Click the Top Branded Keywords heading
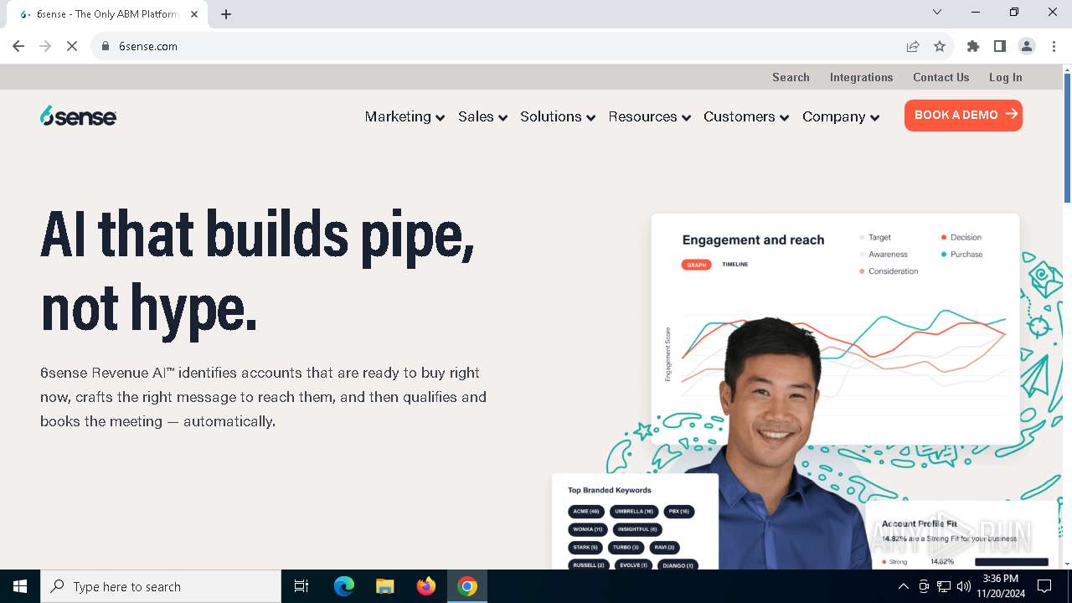Image resolution: width=1072 pixels, height=603 pixels. pyautogui.click(x=610, y=491)
